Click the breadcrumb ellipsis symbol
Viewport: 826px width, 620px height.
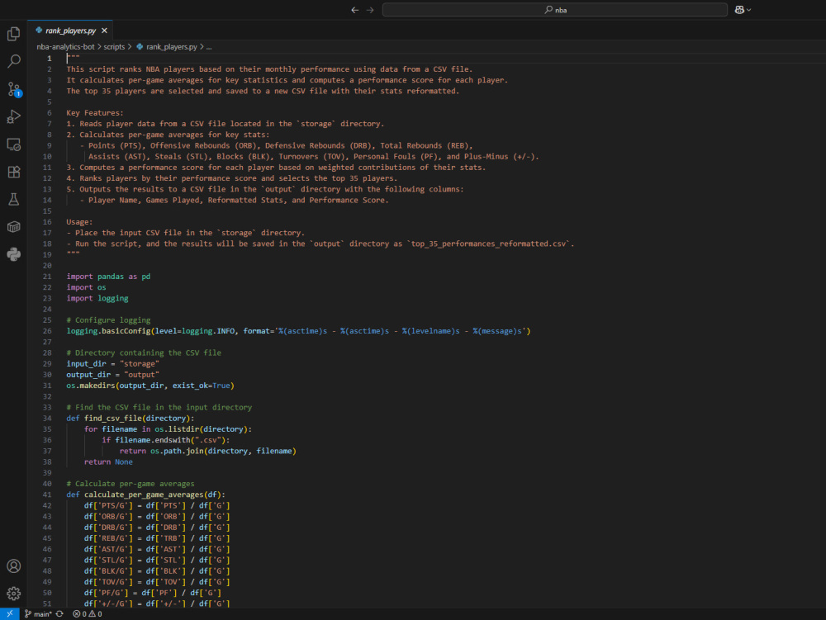click(209, 47)
